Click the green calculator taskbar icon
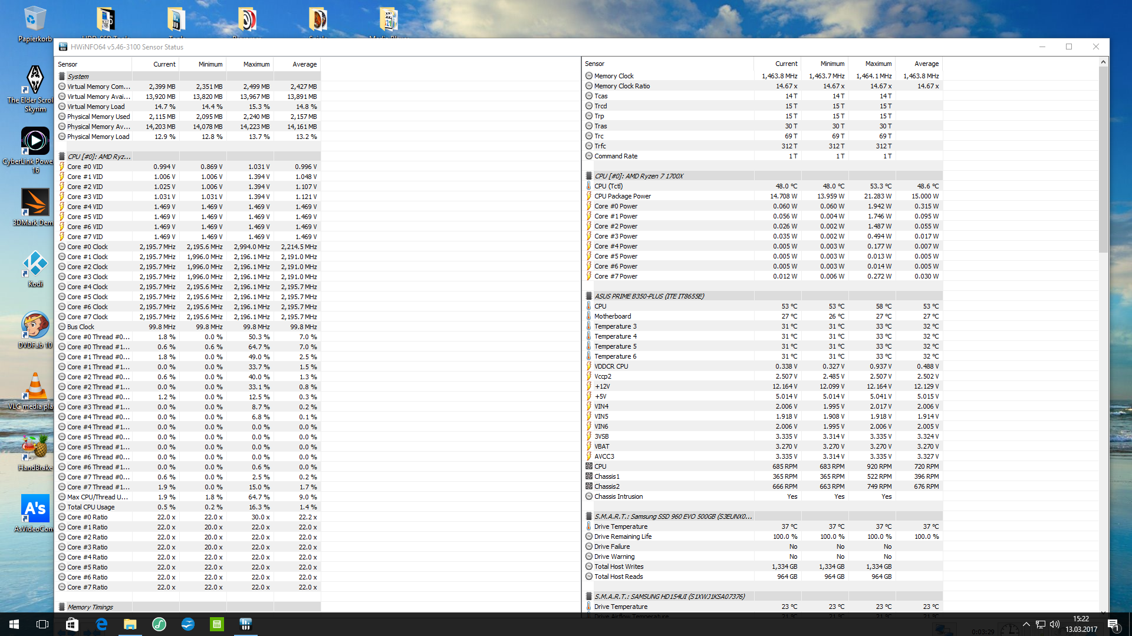The height and width of the screenshot is (636, 1132). pos(216,624)
